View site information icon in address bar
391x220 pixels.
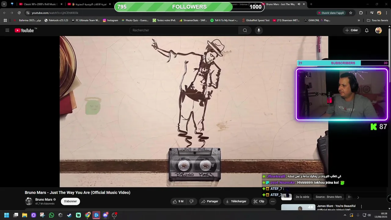pos(28,13)
